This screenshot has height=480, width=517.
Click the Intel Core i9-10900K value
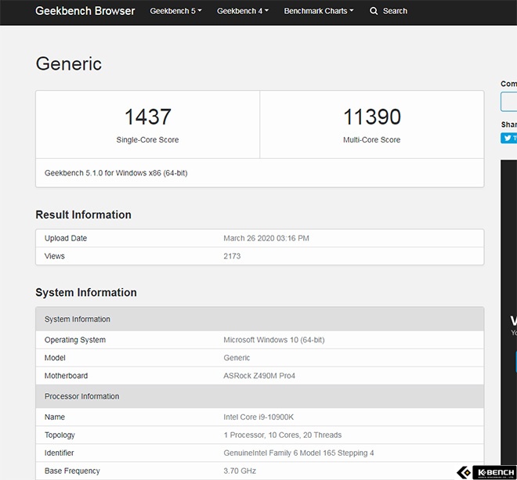tap(258, 417)
